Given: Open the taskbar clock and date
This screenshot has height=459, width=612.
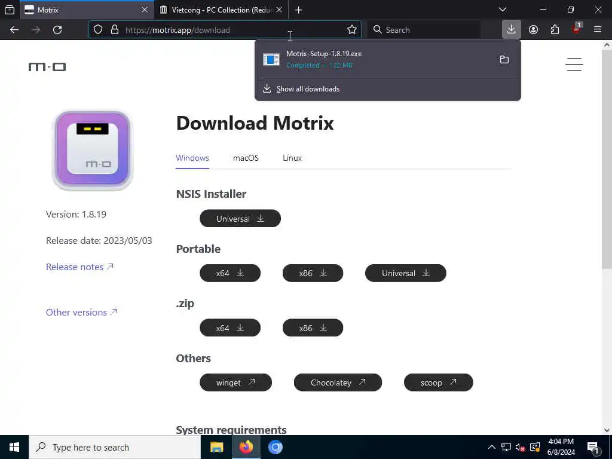Looking at the screenshot, I should click(561, 447).
